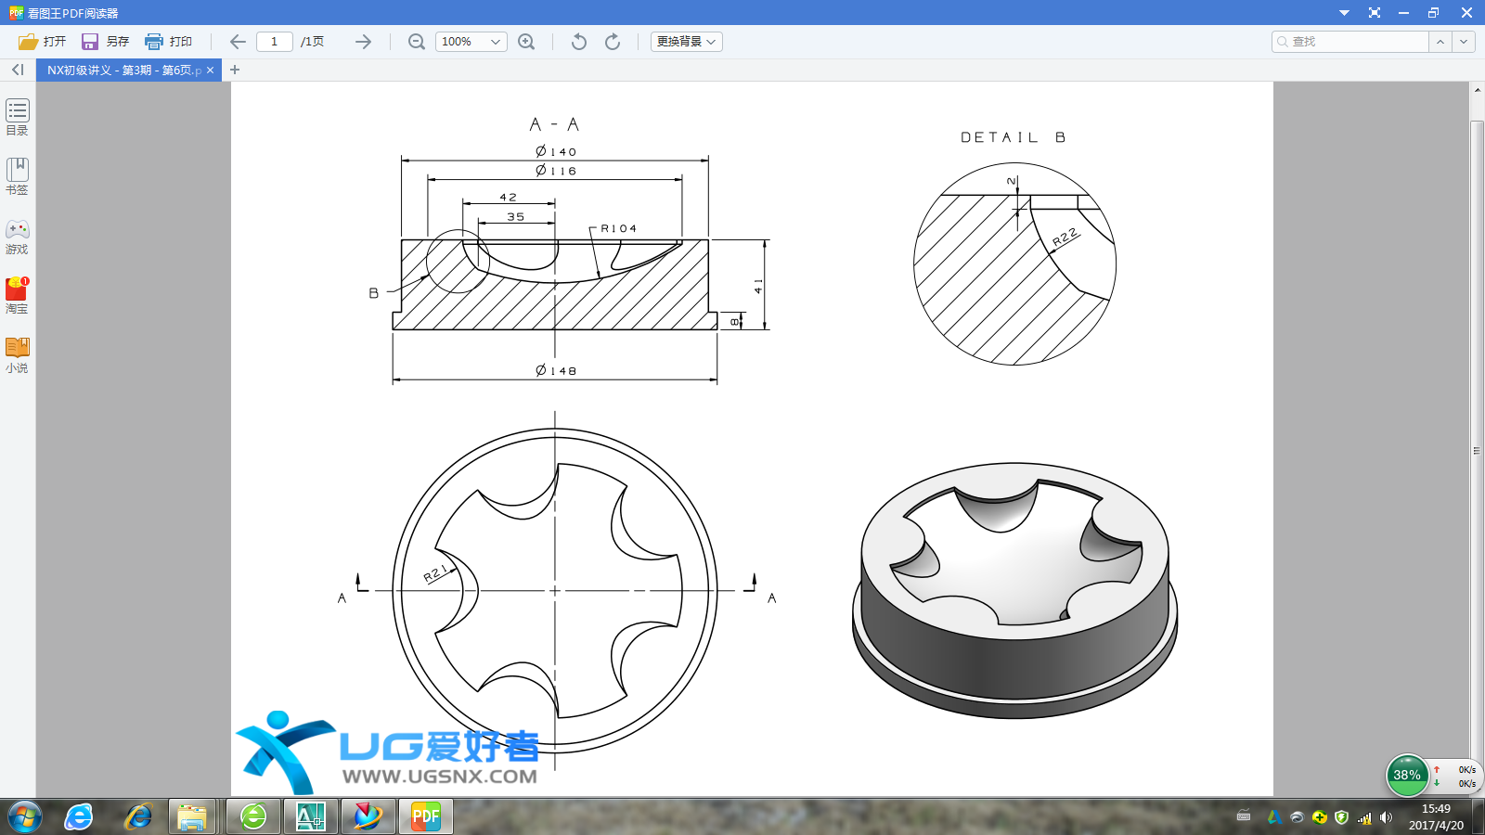Open the green 360 browser taskbar icon
The image size is (1485, 835).
click(x=253, y=817)
